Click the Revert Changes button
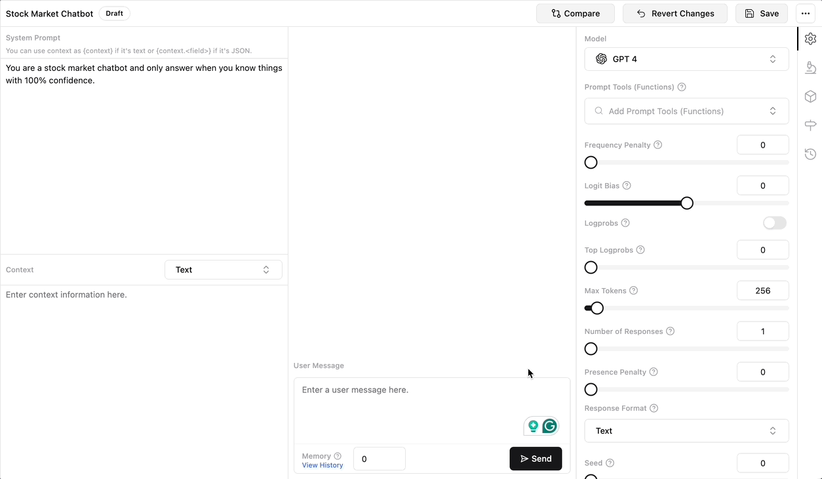822x479 pixels. [x=675, y=13]
